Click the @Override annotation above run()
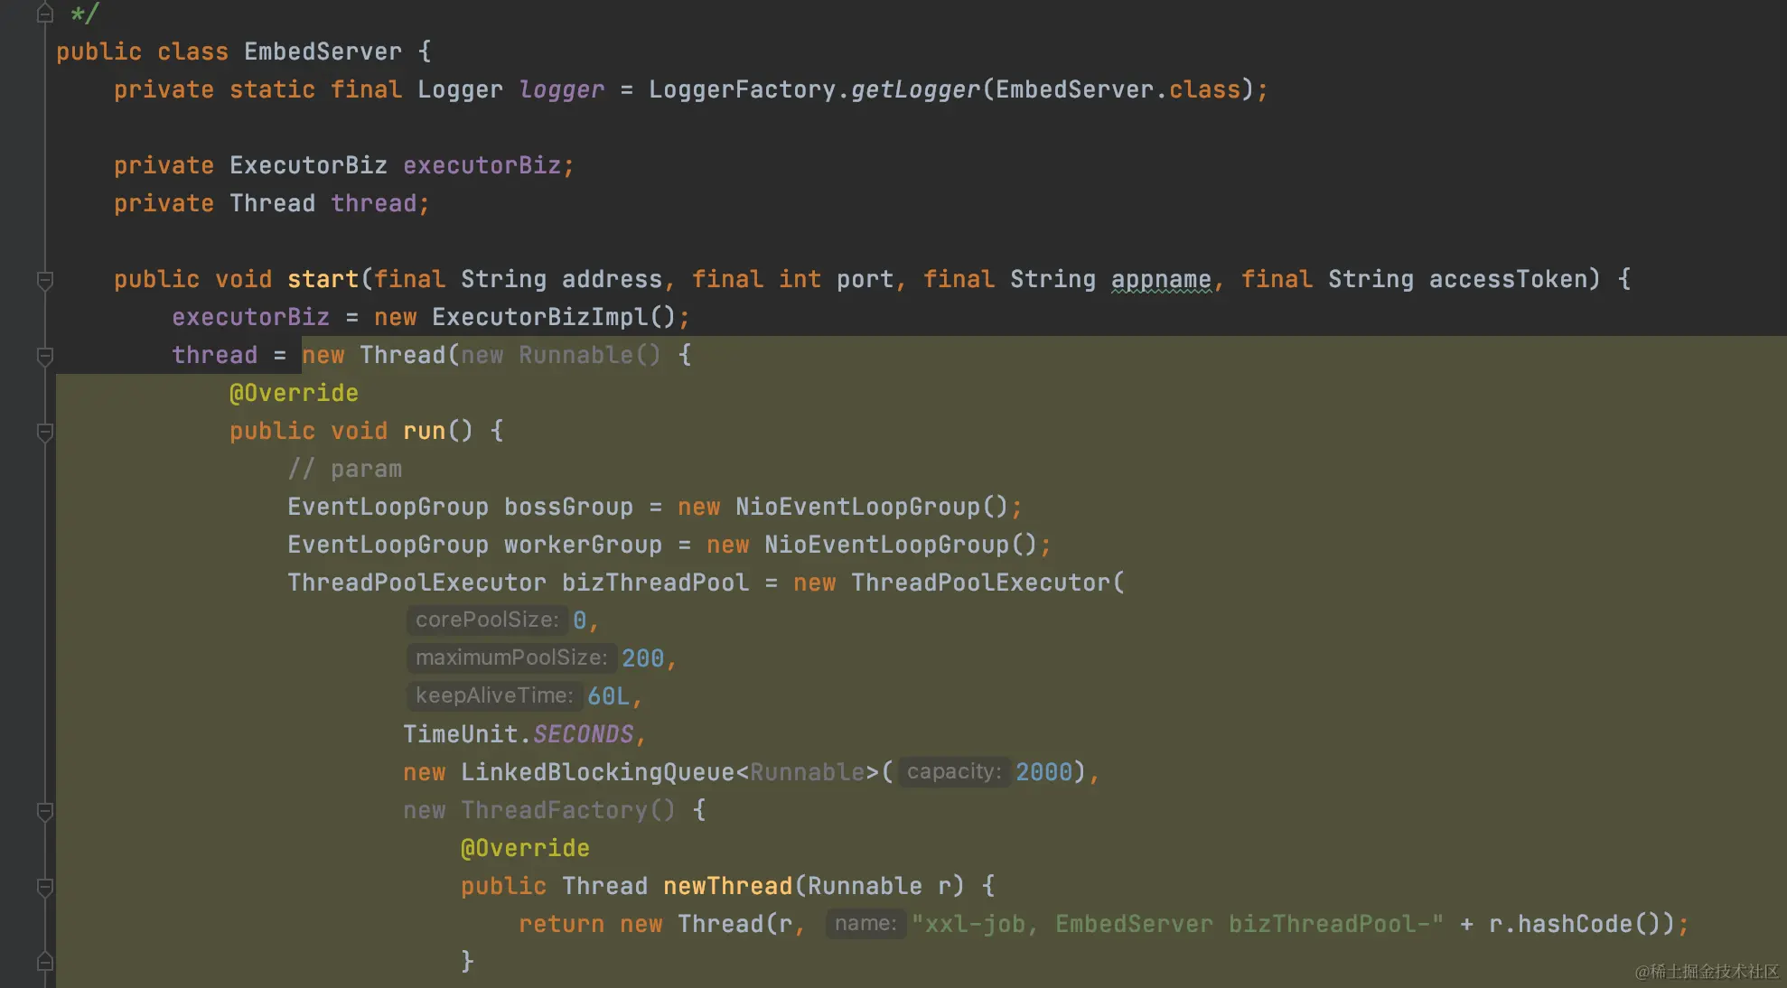The width and height of the screenshot is (1787, 988). [294, 393]
